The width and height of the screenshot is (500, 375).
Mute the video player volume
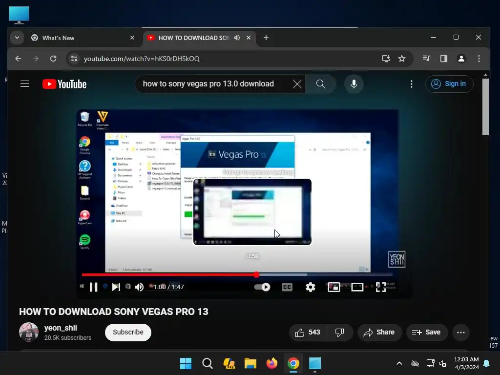pos(139,287)
